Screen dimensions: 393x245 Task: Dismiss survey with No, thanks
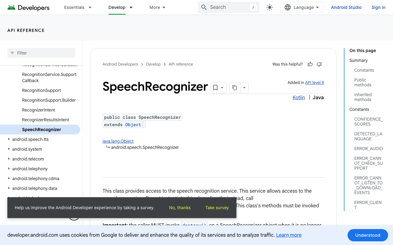[x=180, y=208]
